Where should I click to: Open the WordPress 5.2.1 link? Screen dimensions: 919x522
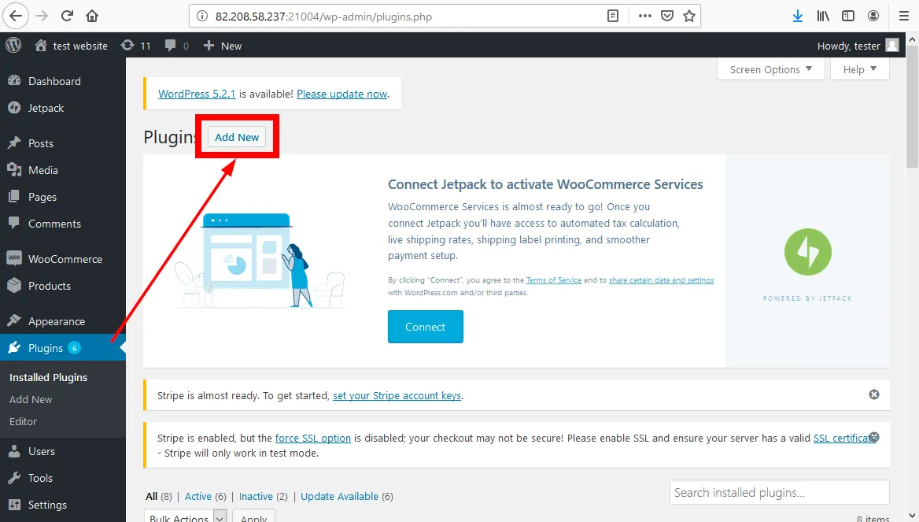197,94
